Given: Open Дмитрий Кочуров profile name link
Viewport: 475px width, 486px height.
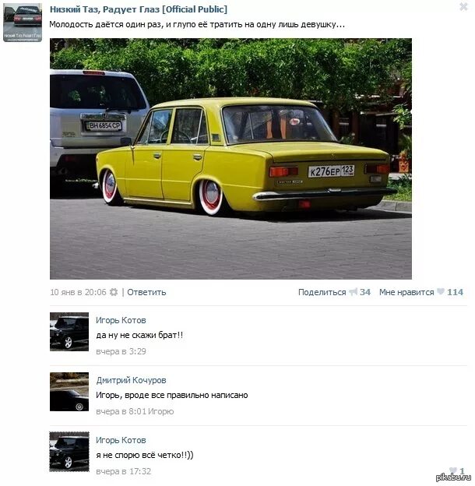Looking at the screenshot, I should click(x=131, y=380).
